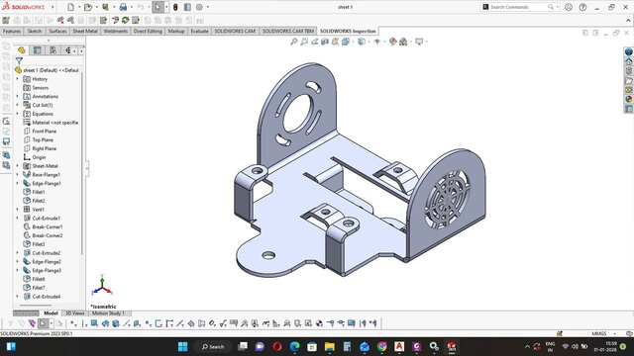Viewport: 634px width, 356px height.
Task: Click the Print icon
Action: click(123, 7)
